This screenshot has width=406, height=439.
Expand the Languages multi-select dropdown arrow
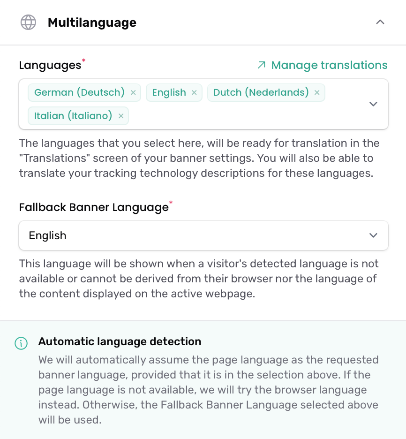(373, 104)
